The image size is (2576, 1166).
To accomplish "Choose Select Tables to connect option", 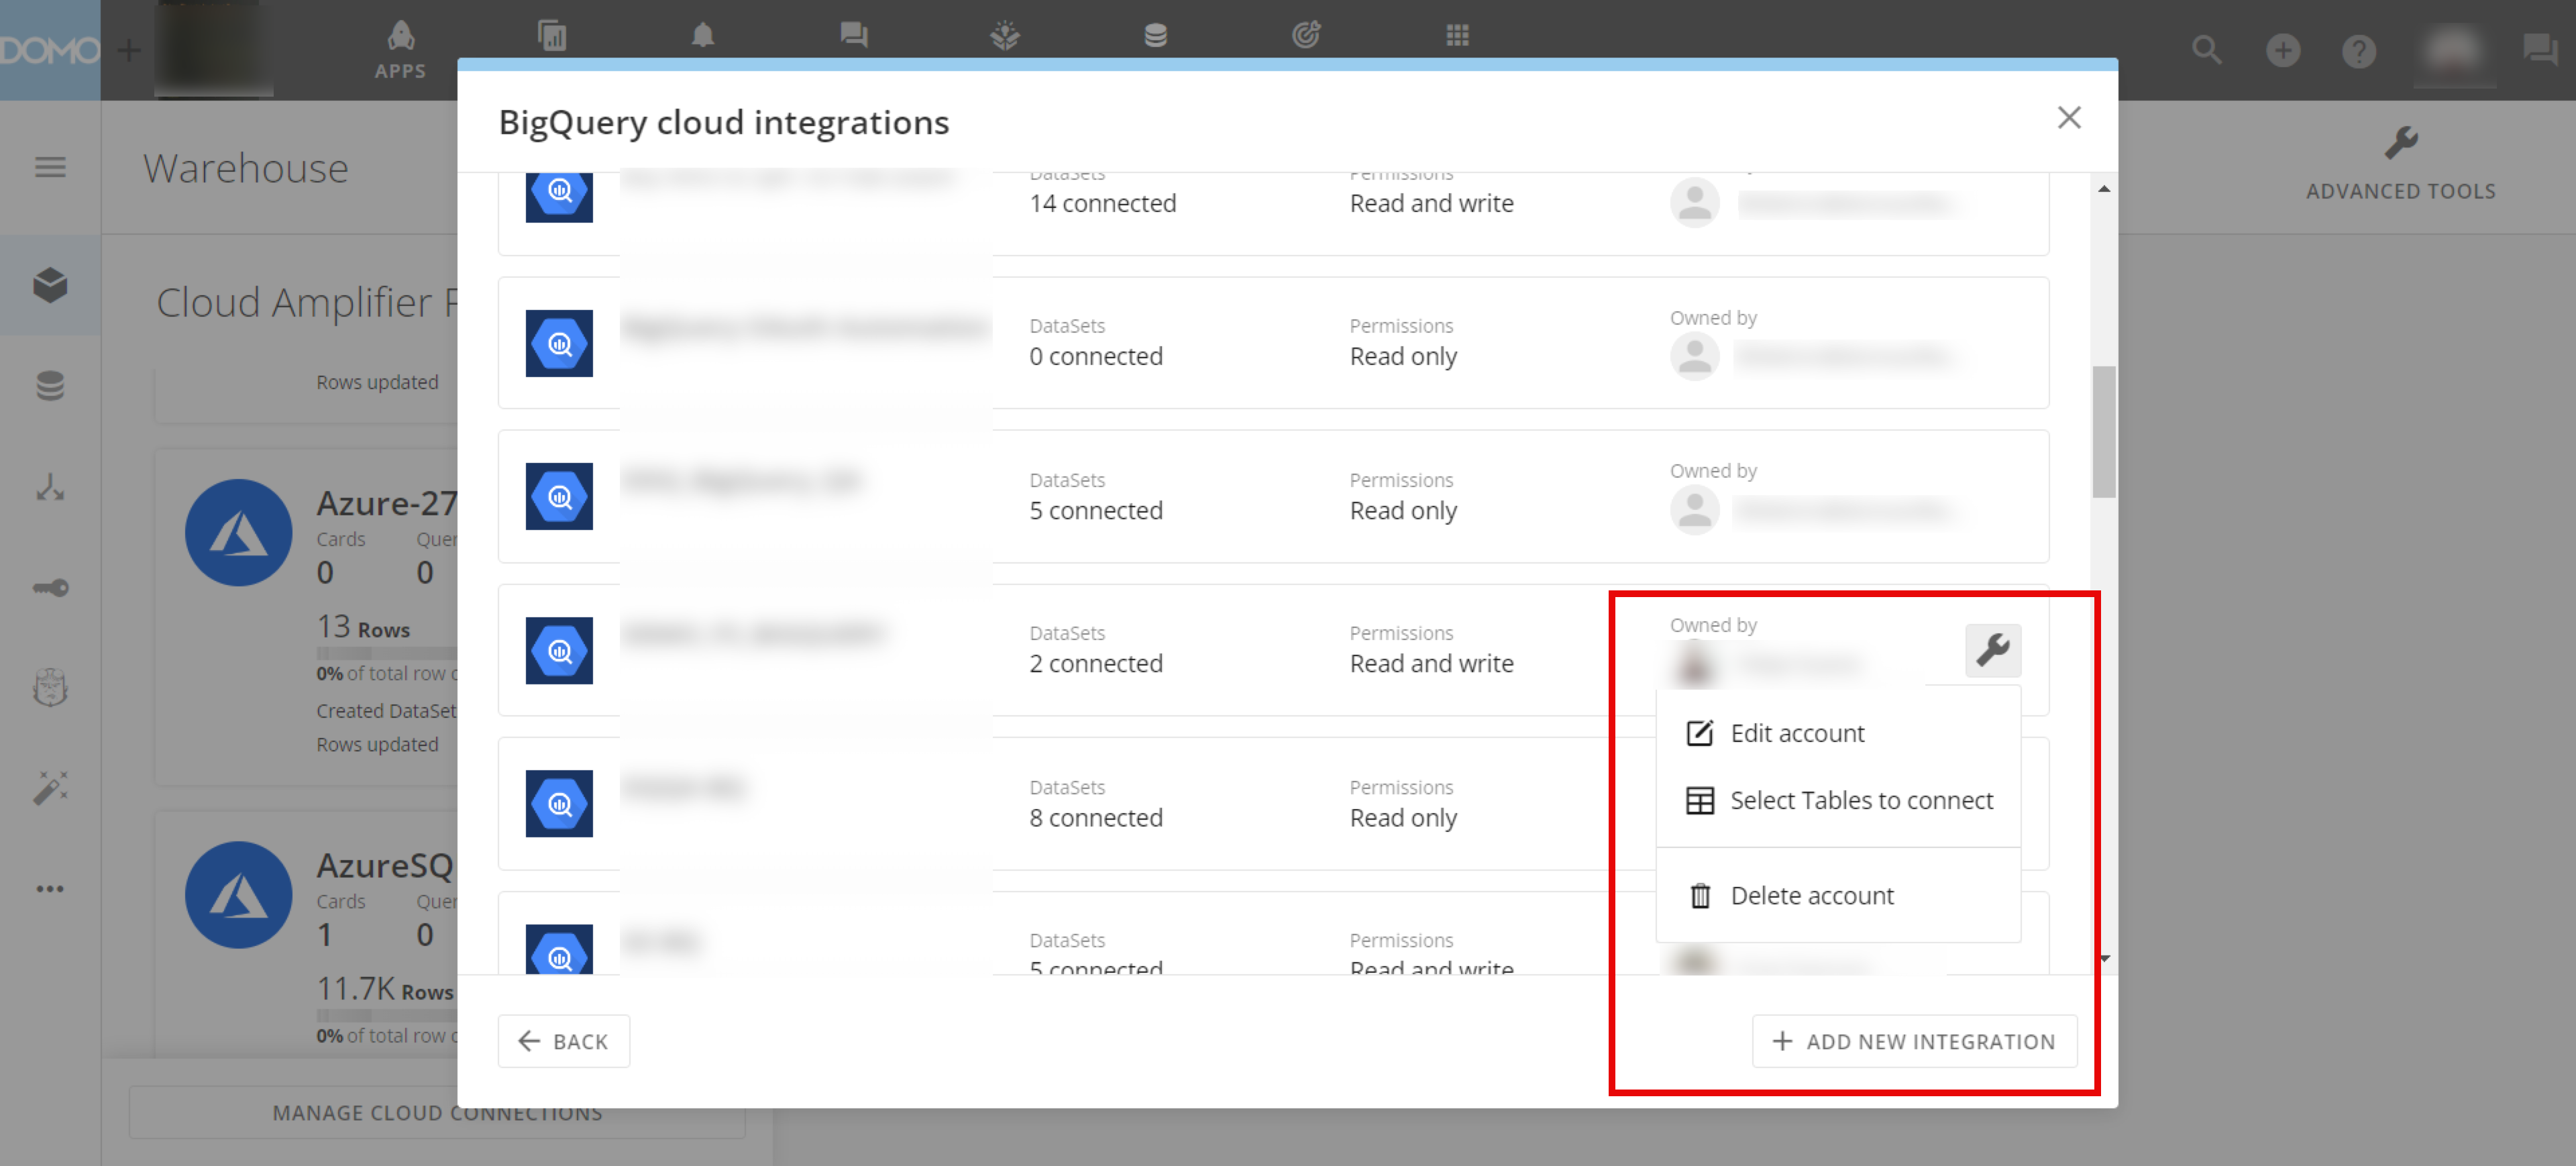I will click(x=1860, y=800).
